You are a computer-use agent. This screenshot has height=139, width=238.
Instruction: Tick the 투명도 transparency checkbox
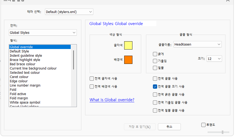point(203,125)
